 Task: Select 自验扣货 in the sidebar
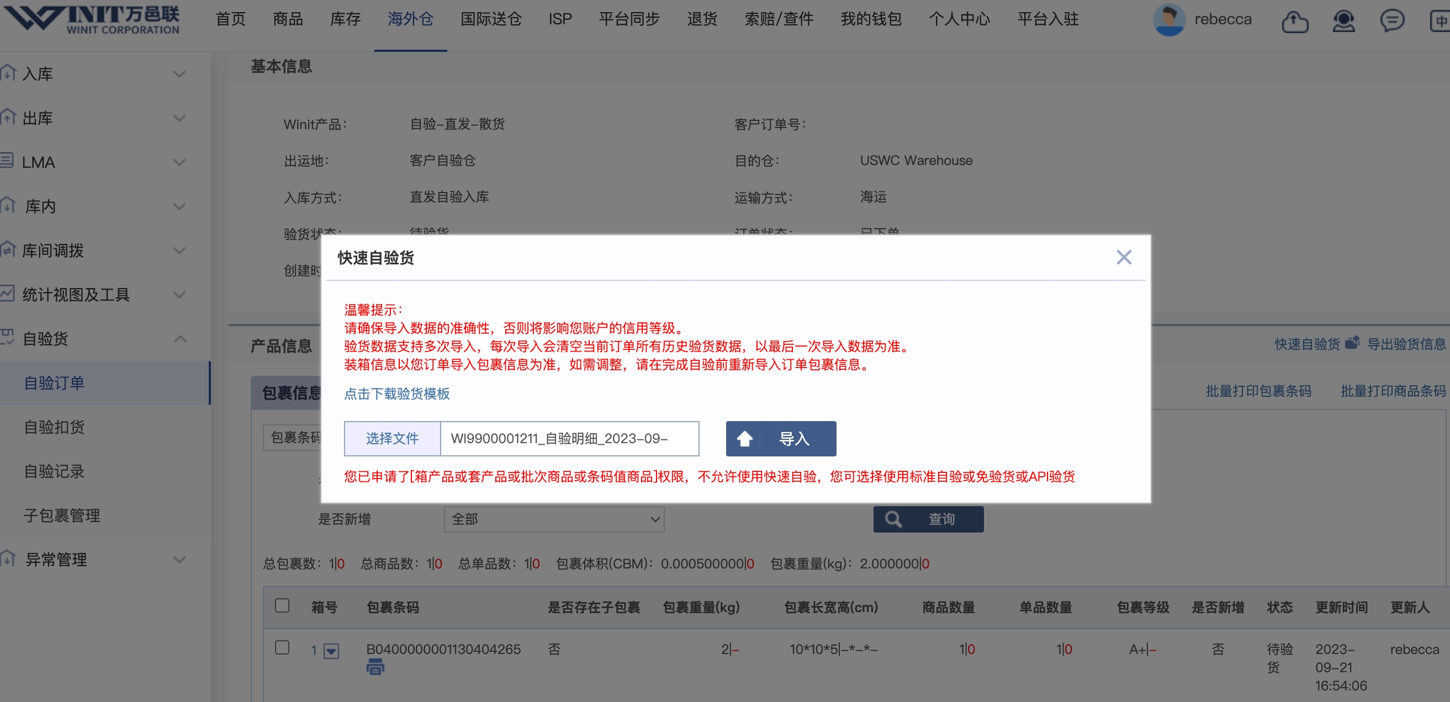pos(54,428)
